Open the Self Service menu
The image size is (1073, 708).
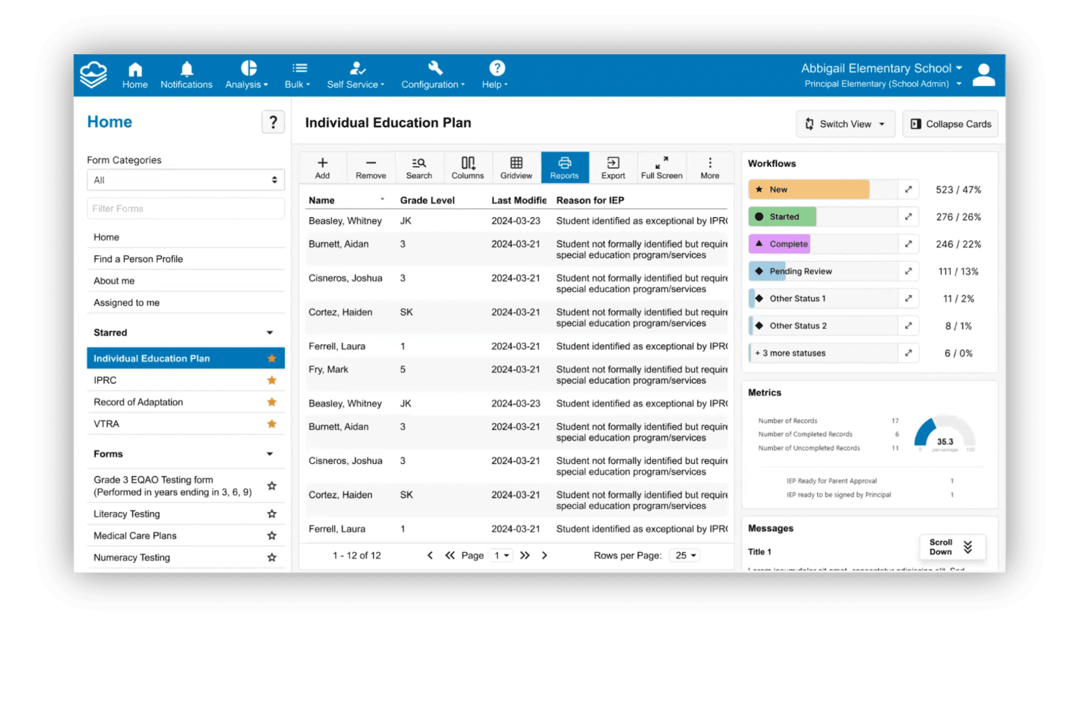coord(356,76)
